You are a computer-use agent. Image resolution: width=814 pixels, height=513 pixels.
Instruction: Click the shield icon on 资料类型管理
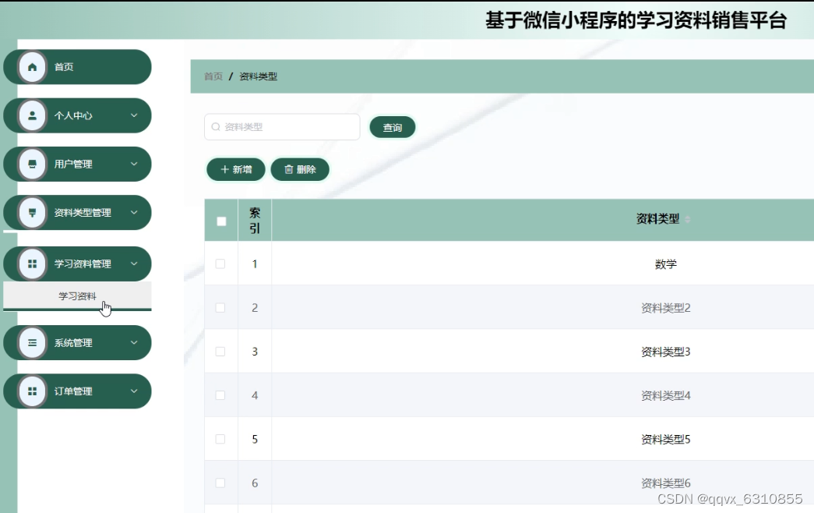coord(31,212)
